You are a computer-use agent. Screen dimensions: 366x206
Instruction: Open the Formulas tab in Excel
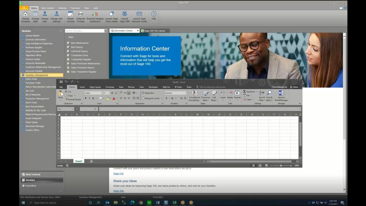tap(110, 87)
